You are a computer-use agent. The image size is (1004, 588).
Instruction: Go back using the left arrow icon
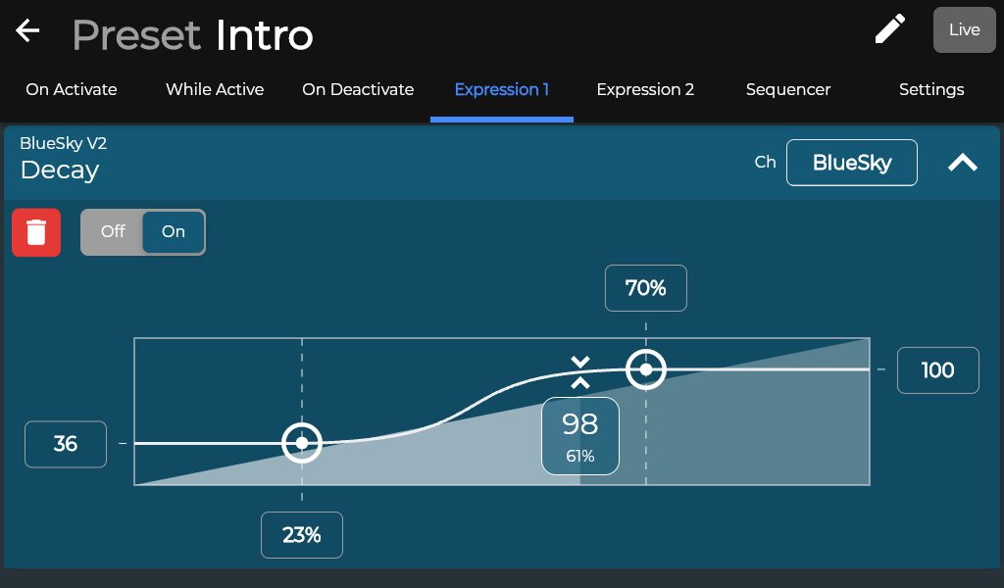27,30
